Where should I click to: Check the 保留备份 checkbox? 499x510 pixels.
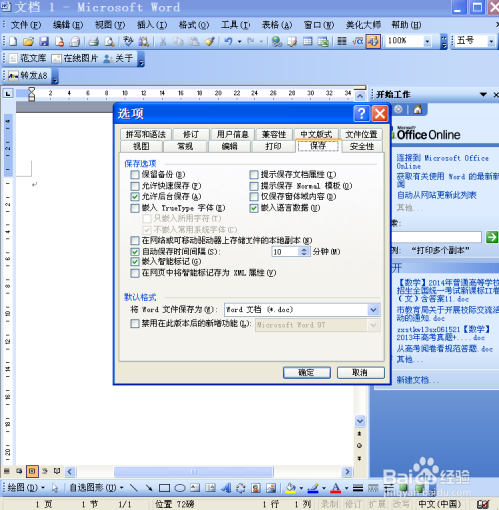(135, 175)
